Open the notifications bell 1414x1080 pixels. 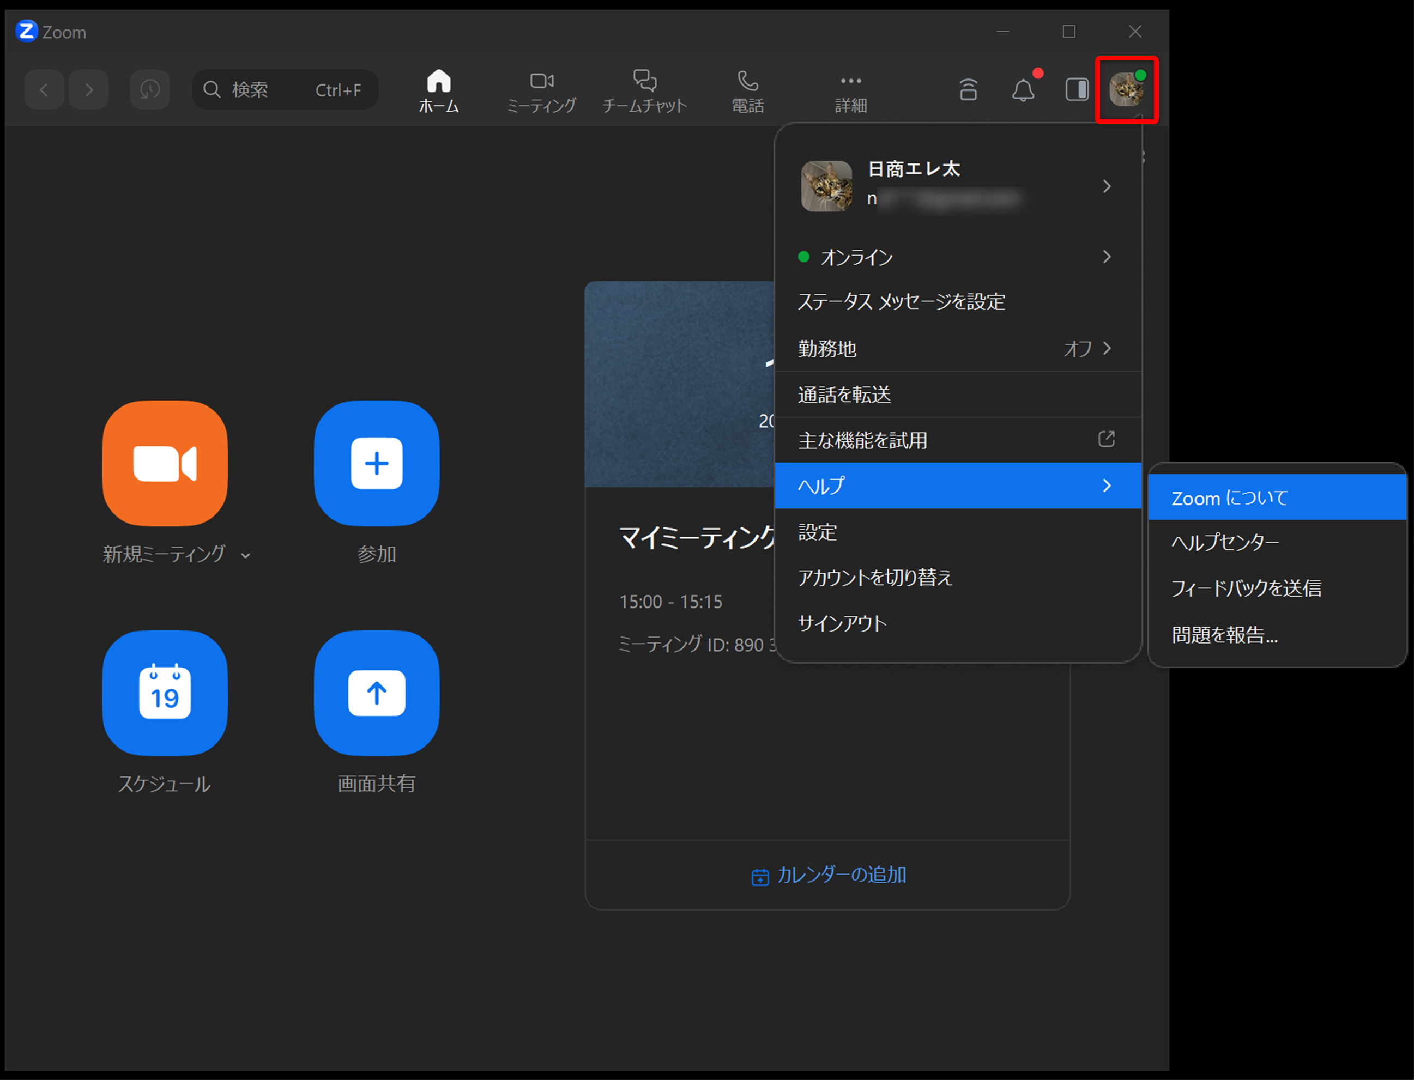pos(1023,89)
